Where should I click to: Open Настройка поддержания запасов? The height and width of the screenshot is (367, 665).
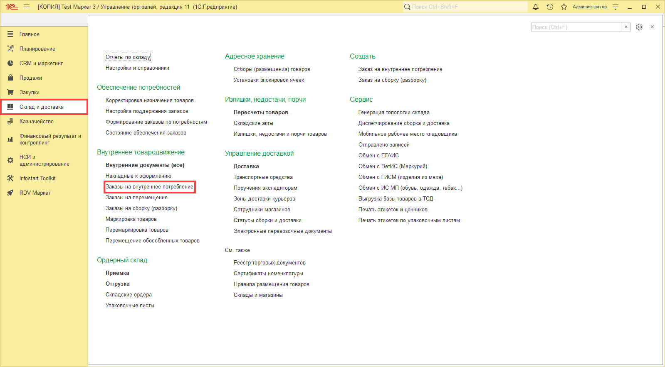pos(147,111)
